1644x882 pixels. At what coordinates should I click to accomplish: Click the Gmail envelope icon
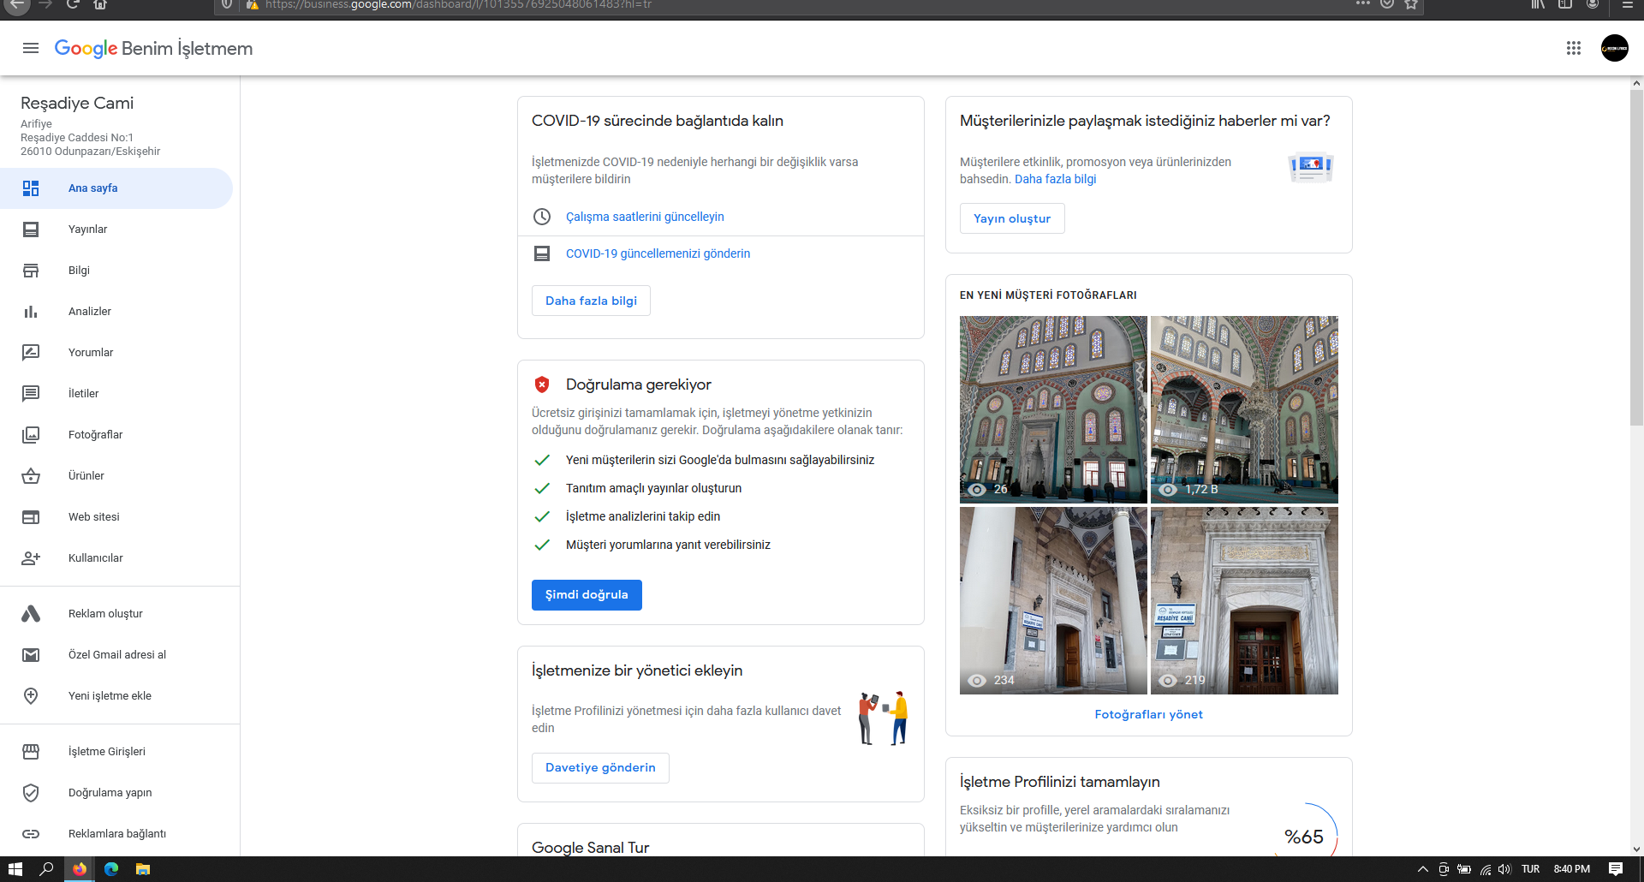pos(31,655)
